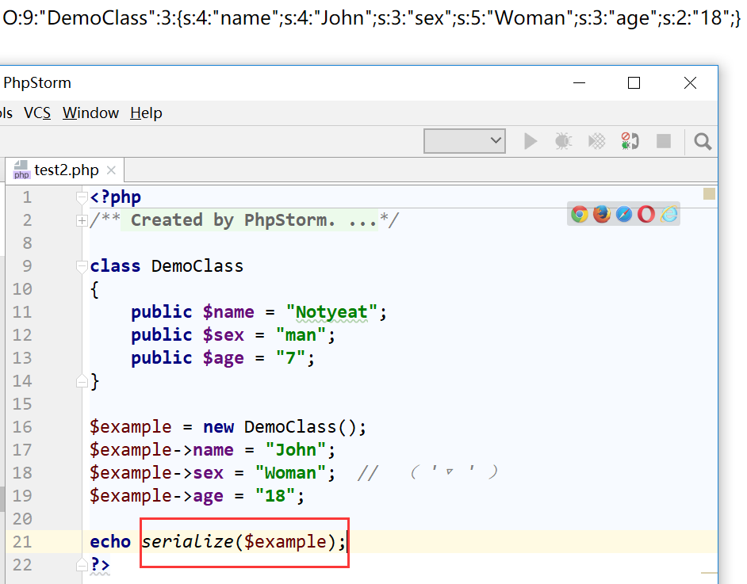Click the PhpStorm window title text
Viewport: 747px width, 584px height.
[37, 83]
